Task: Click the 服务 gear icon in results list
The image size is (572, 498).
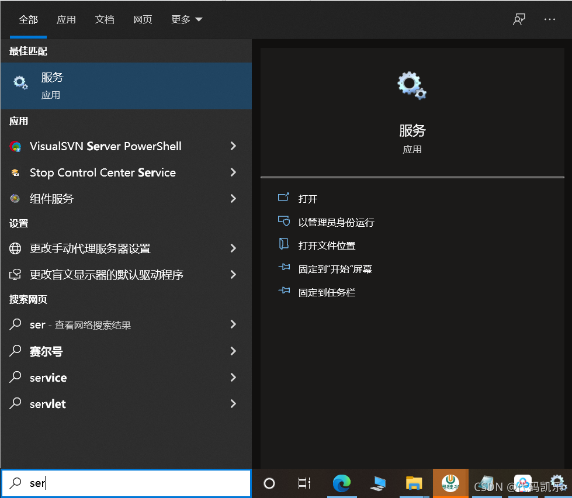Action: click(x=20, y=82)
